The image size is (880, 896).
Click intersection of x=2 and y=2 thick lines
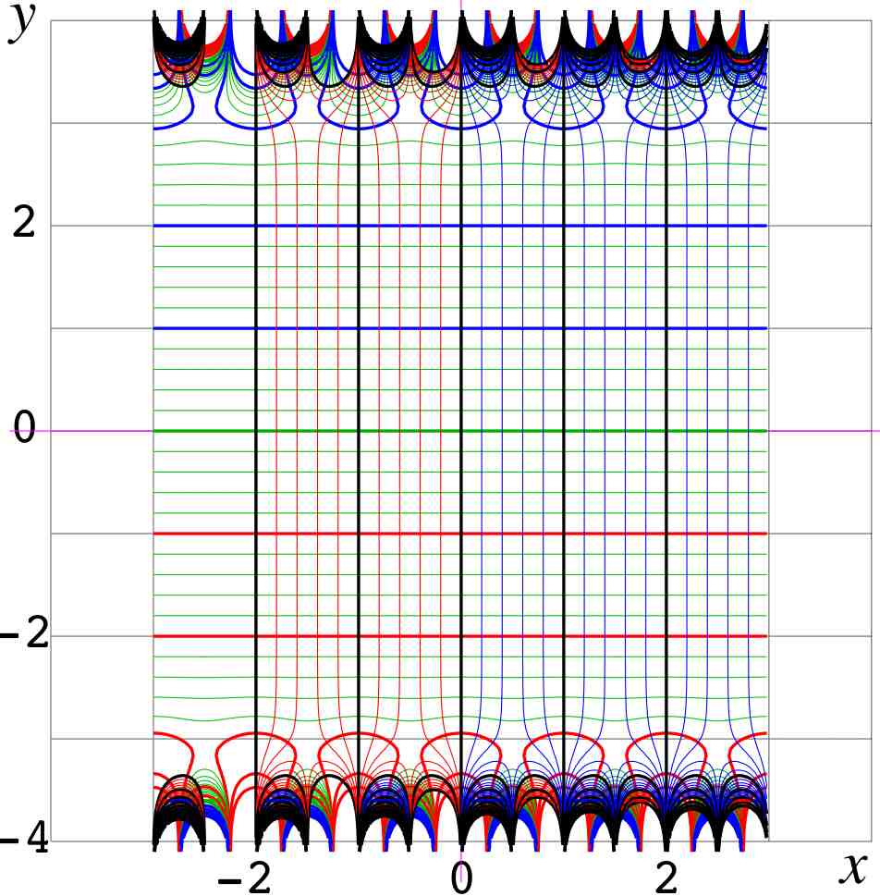tap(666, 226)
